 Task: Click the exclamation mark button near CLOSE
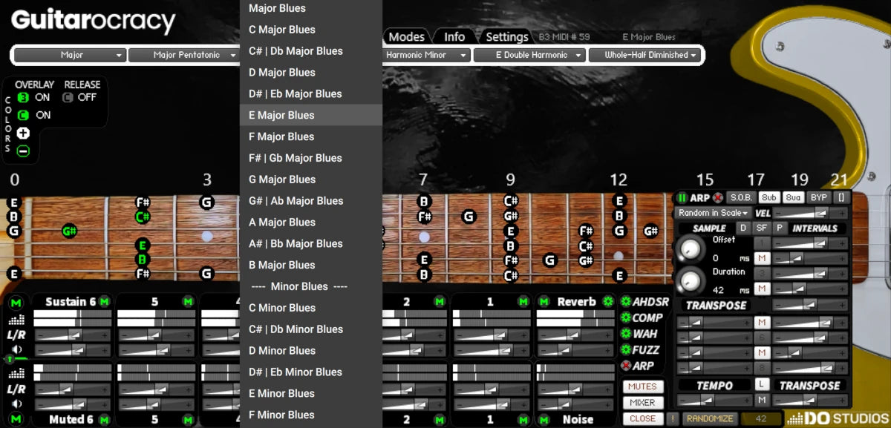(x=672, y=418)
